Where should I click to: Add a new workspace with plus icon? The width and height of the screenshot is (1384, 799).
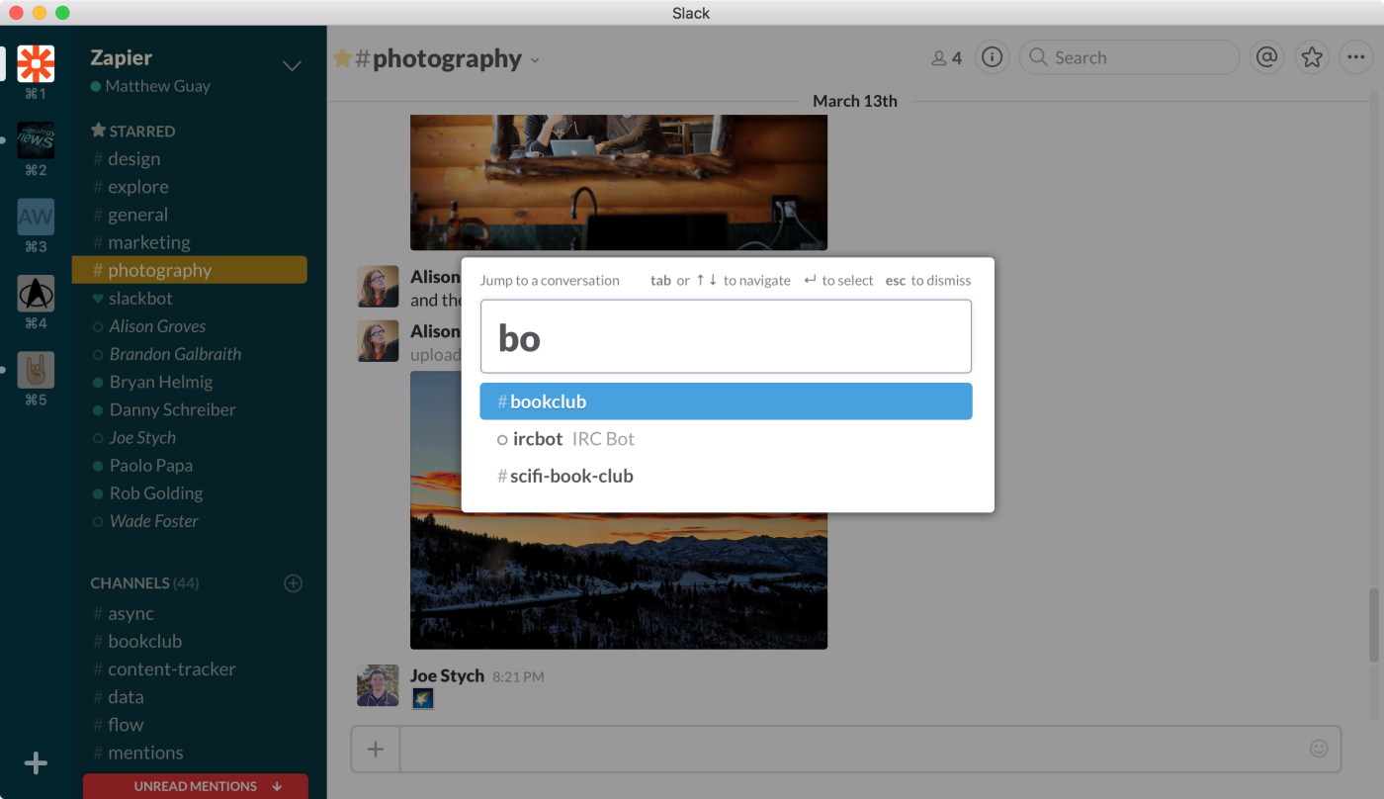36,763
